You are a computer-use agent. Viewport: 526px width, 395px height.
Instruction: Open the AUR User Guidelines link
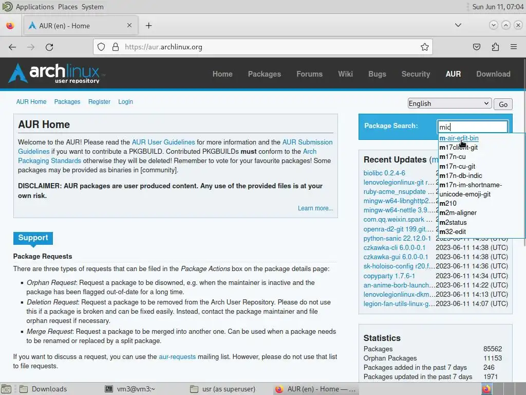click(163, 142)
